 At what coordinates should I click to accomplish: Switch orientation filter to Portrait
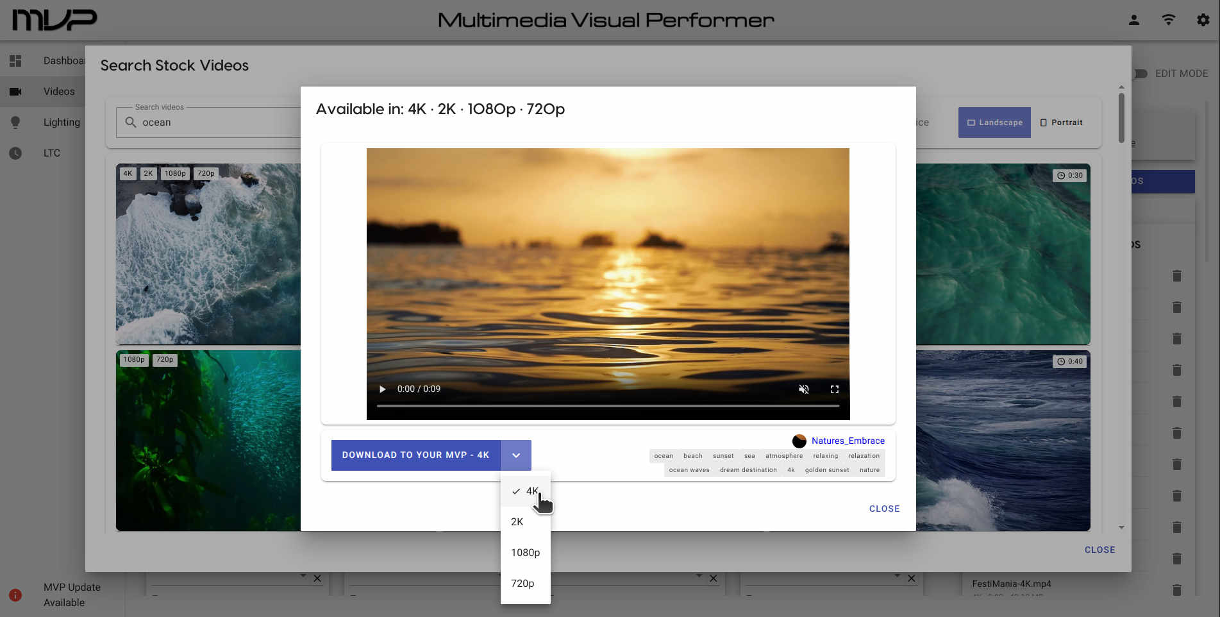[1062, 122]
